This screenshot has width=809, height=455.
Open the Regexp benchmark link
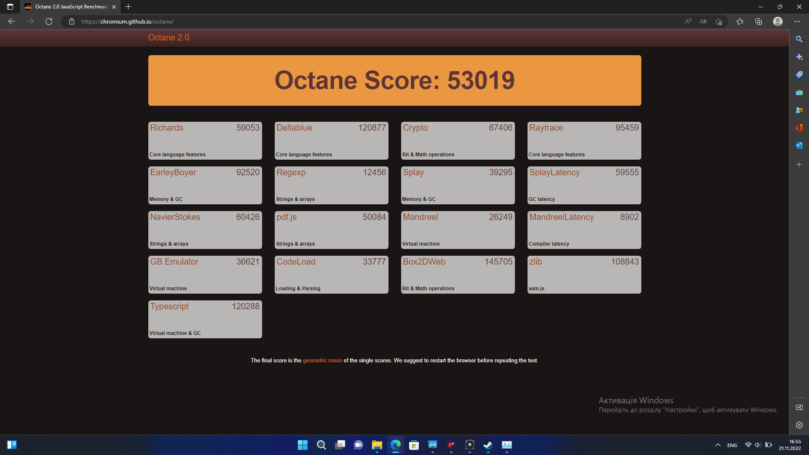pos(291,172)
